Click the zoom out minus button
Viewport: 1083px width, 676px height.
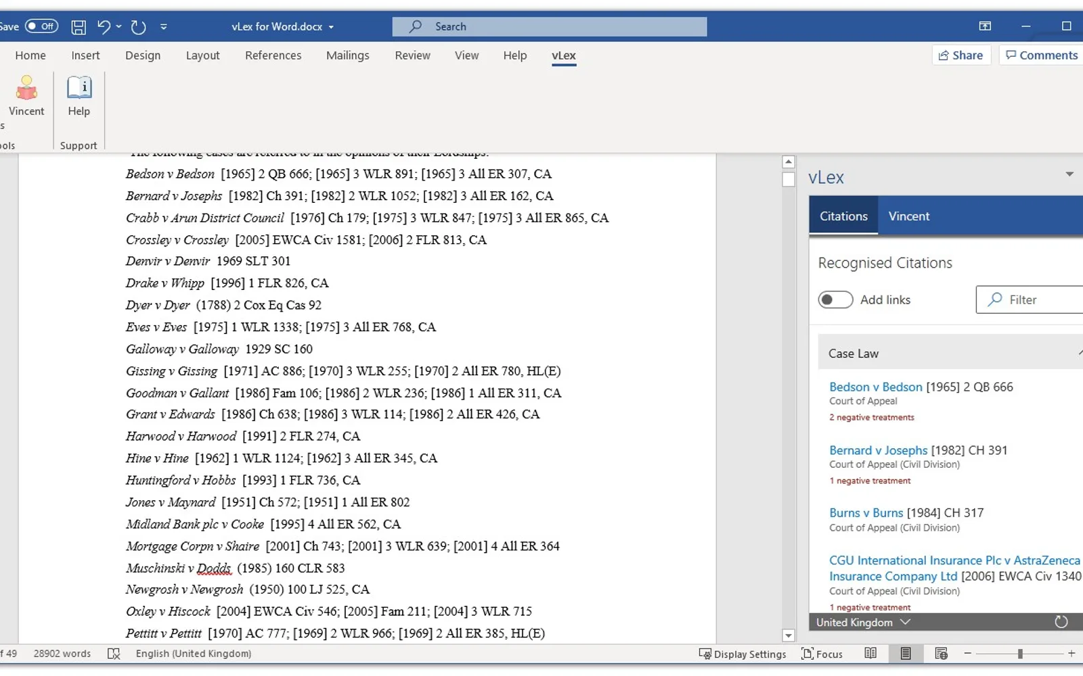pos(968,653)
